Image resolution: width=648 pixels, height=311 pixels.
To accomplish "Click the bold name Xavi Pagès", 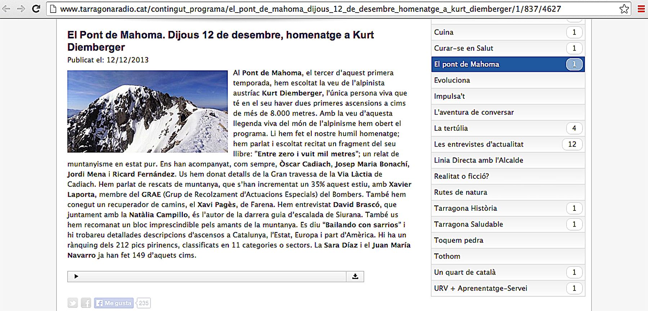I will pyautogui.click(x=217, y=204).
